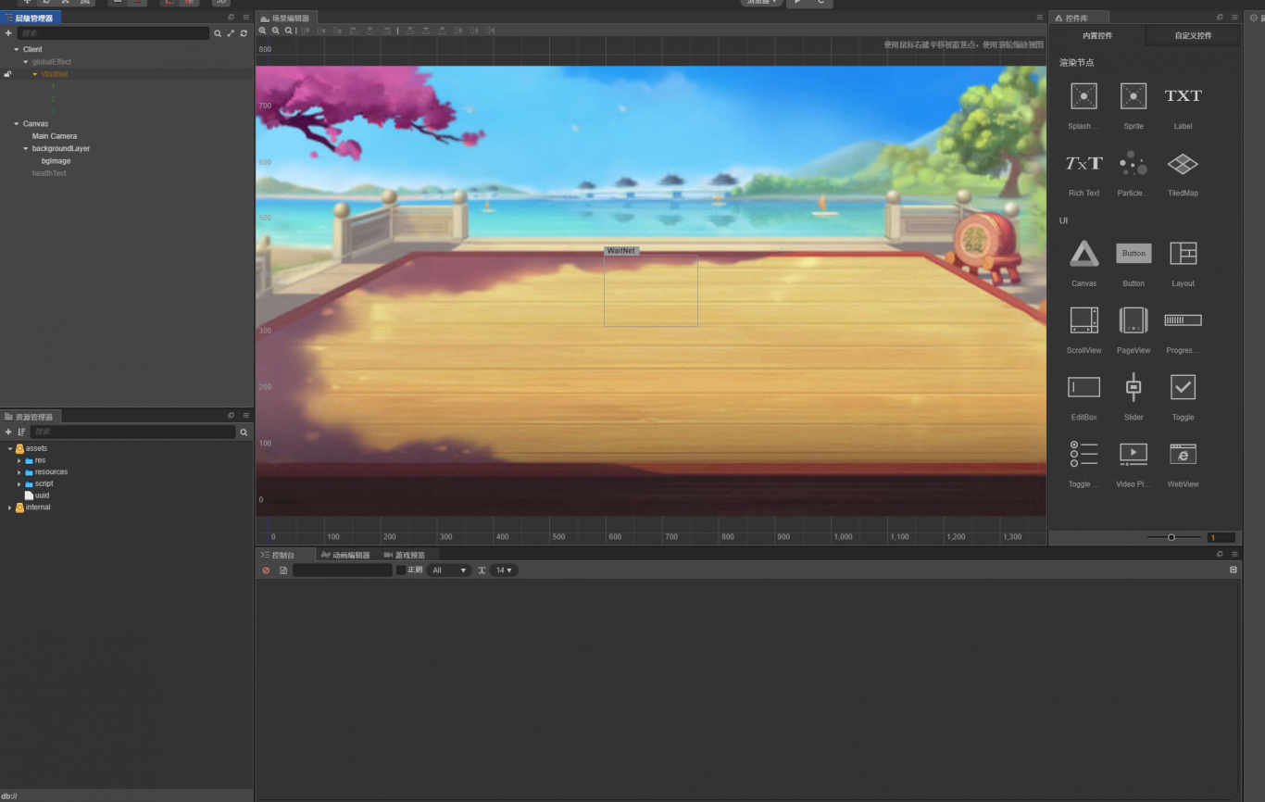Select the 层级管理器 hierarchy tab
This screenshot has width=1265, height=802.
click(x=31, y=18)
